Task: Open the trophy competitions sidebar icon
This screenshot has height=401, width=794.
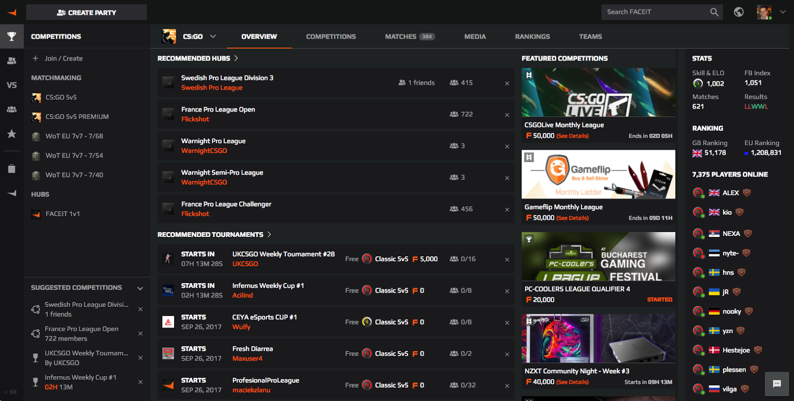Action: (x=12, y=36)
